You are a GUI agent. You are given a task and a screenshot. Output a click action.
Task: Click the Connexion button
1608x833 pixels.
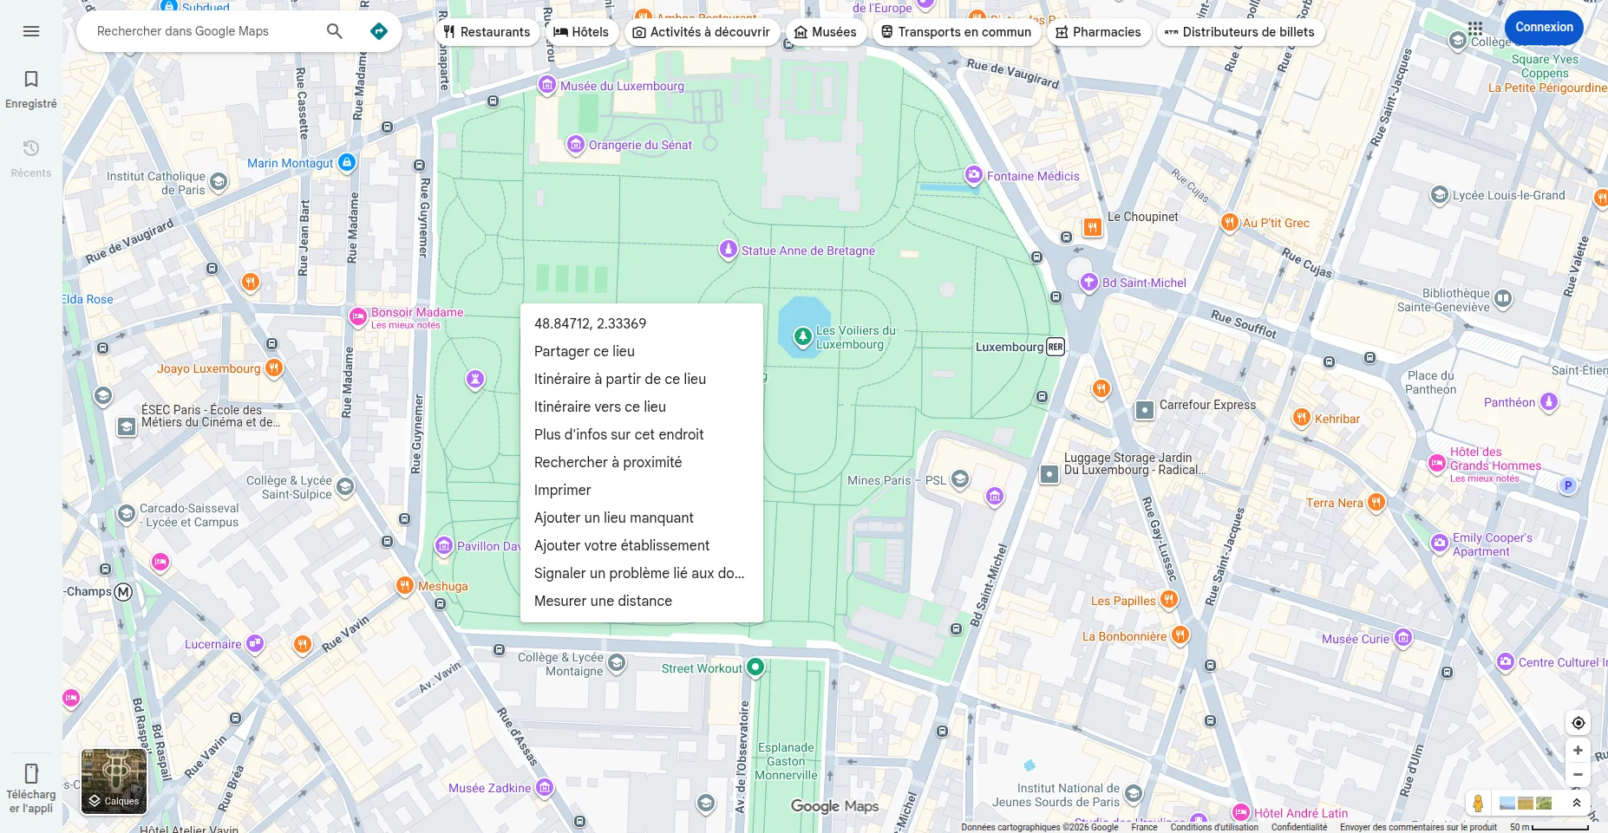[x=1544, y=27]
